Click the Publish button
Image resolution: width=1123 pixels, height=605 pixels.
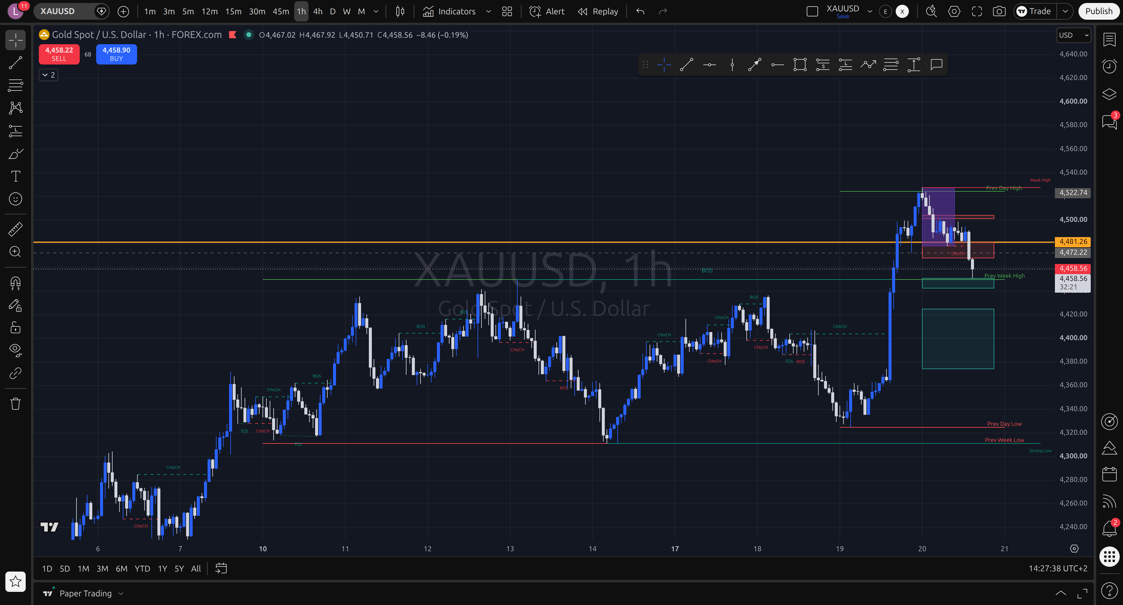click(x=1099, y=11)
